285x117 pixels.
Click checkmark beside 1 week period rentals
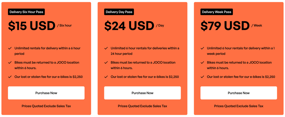202,48
